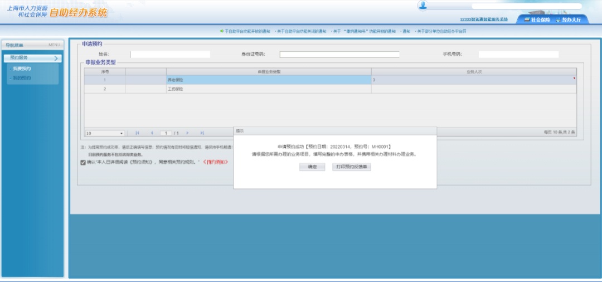Go to previous page in pager
The width and height of the screenshot is (602, 282).
coord(151,133)
